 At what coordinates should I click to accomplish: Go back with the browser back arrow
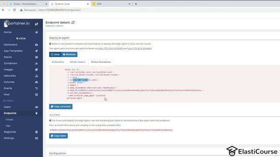(x=3, y=10)
